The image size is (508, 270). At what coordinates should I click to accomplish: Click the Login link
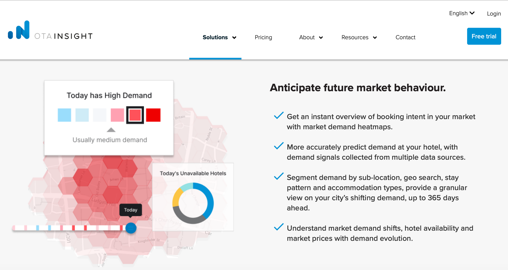coord(494,14)
